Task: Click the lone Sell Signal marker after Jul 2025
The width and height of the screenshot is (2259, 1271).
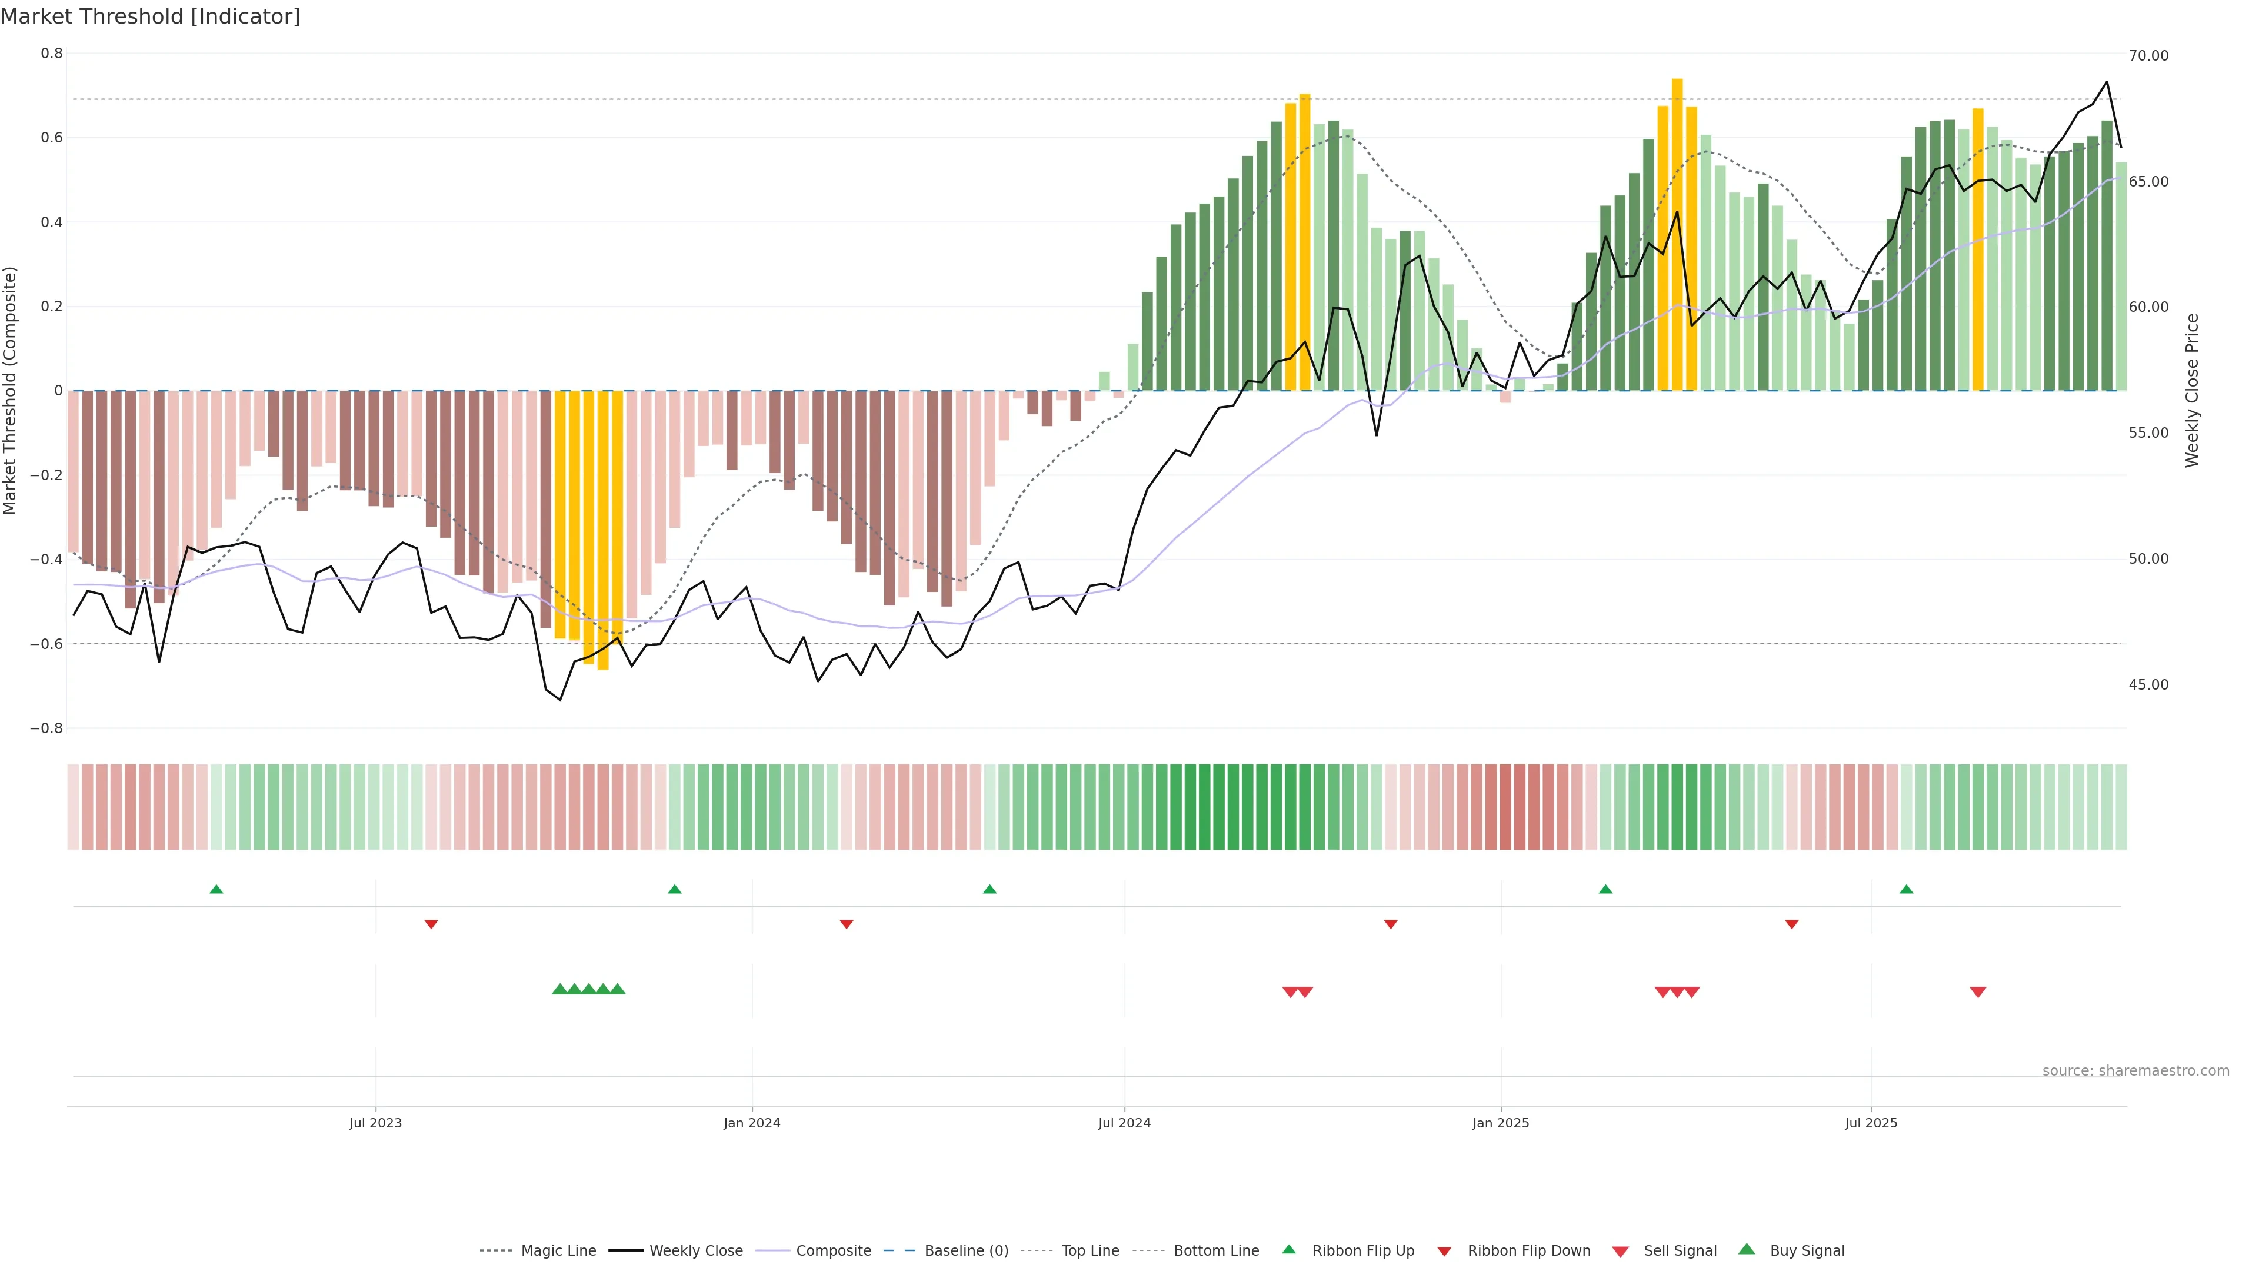Action: [1977, 992]
